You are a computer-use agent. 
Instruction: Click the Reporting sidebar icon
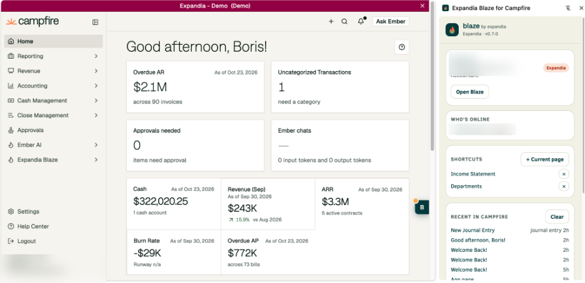click(11, 56)
